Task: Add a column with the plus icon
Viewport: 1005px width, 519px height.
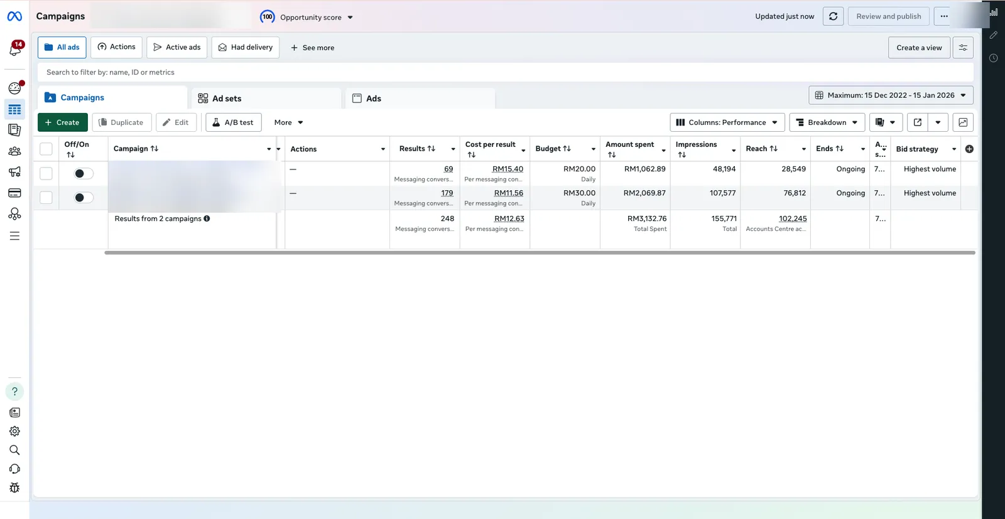Action: [x=969, y=149]
